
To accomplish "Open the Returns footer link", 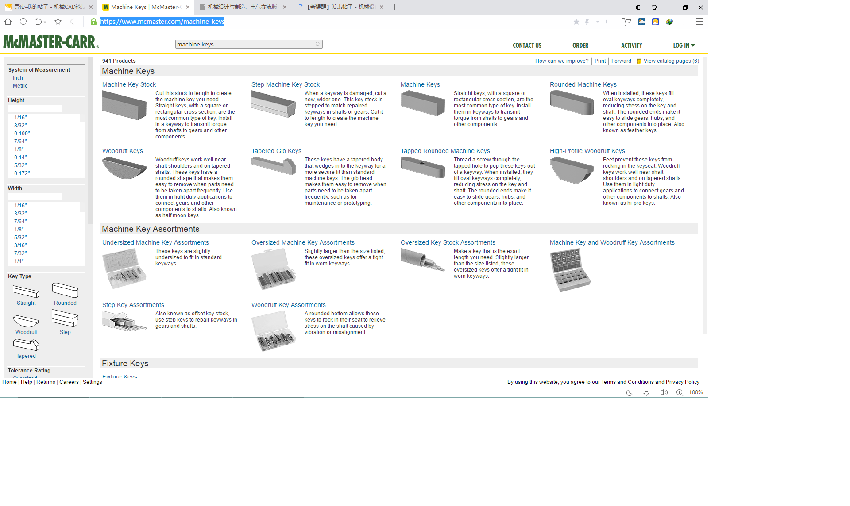I will [x=46, y=382].
